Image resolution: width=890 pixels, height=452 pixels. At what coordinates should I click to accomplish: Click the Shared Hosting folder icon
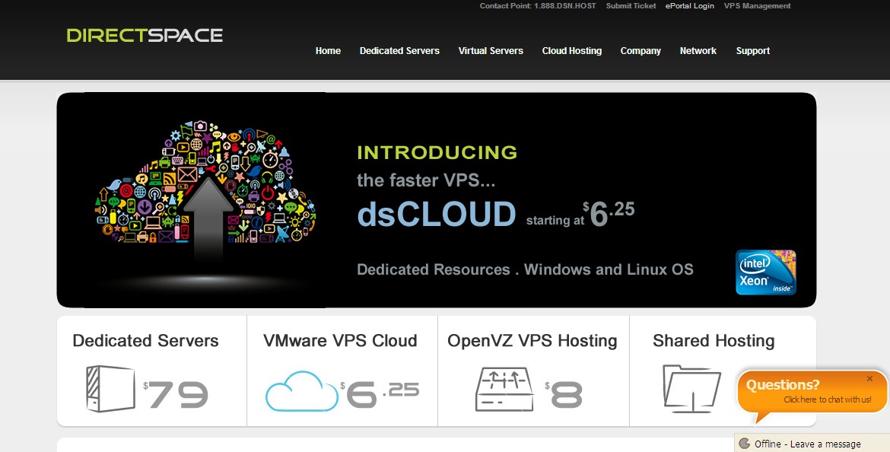click(x=691, y=389)
